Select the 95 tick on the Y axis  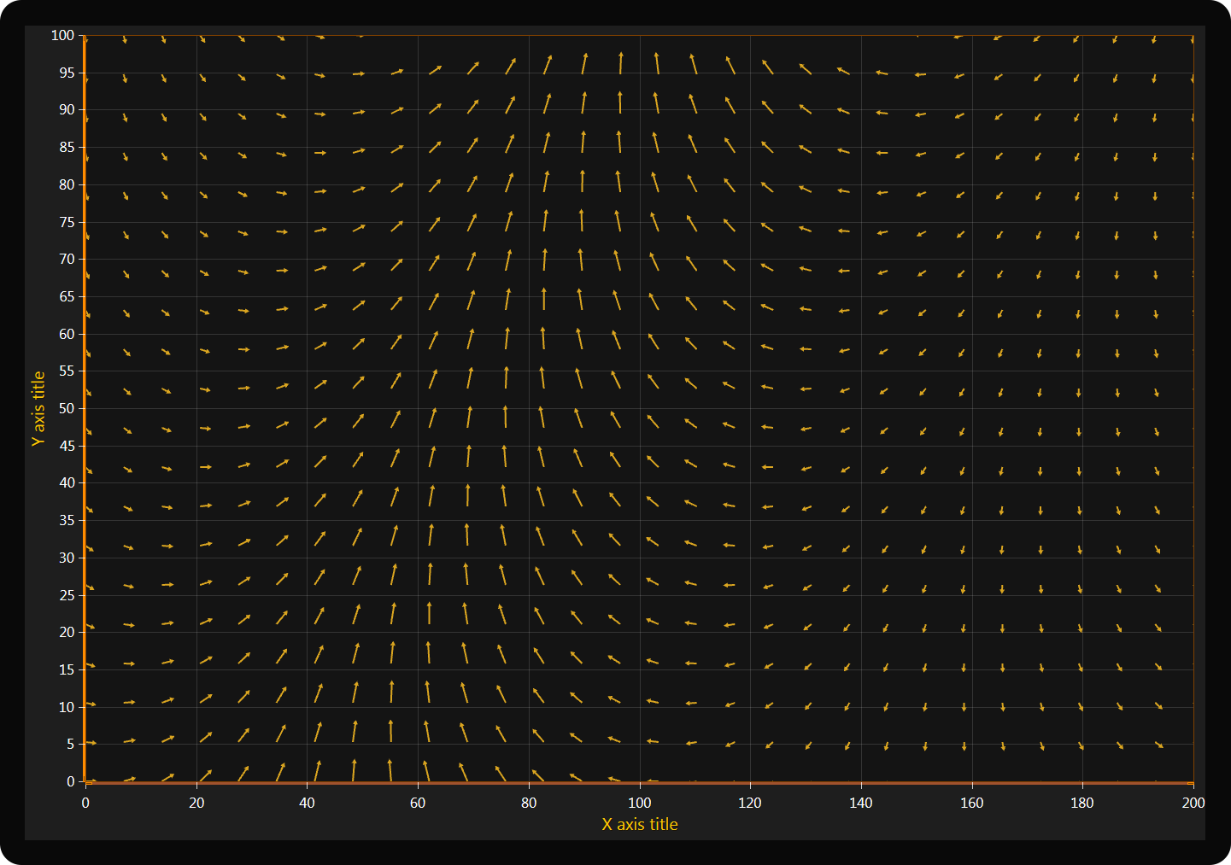coord(67,73)
